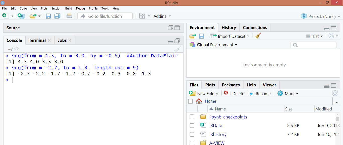Click the New Folder button
Image resolution: width=343 pixels, height=145 pixels.
pyautogui.click(x=204, y=93)
